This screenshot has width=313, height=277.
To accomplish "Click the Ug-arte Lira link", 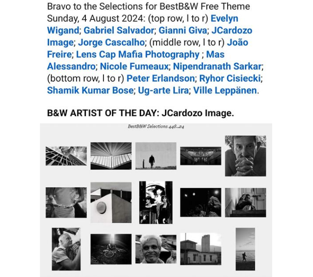I will pyautogui.click(x=163, y=91).
